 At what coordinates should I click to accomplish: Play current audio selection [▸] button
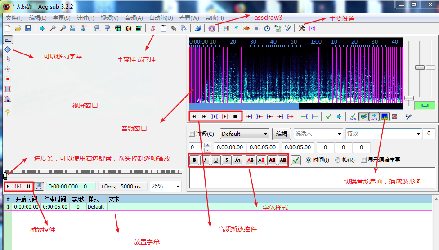pyautogui.click(x=225, y=116)
